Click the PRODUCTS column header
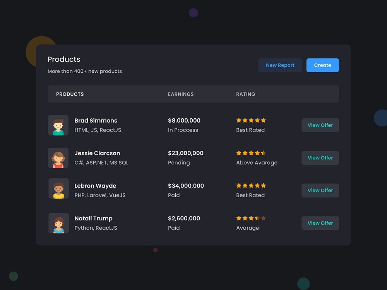Image resolution: width=387 pixels, height=290 pixels. point(70,94)
